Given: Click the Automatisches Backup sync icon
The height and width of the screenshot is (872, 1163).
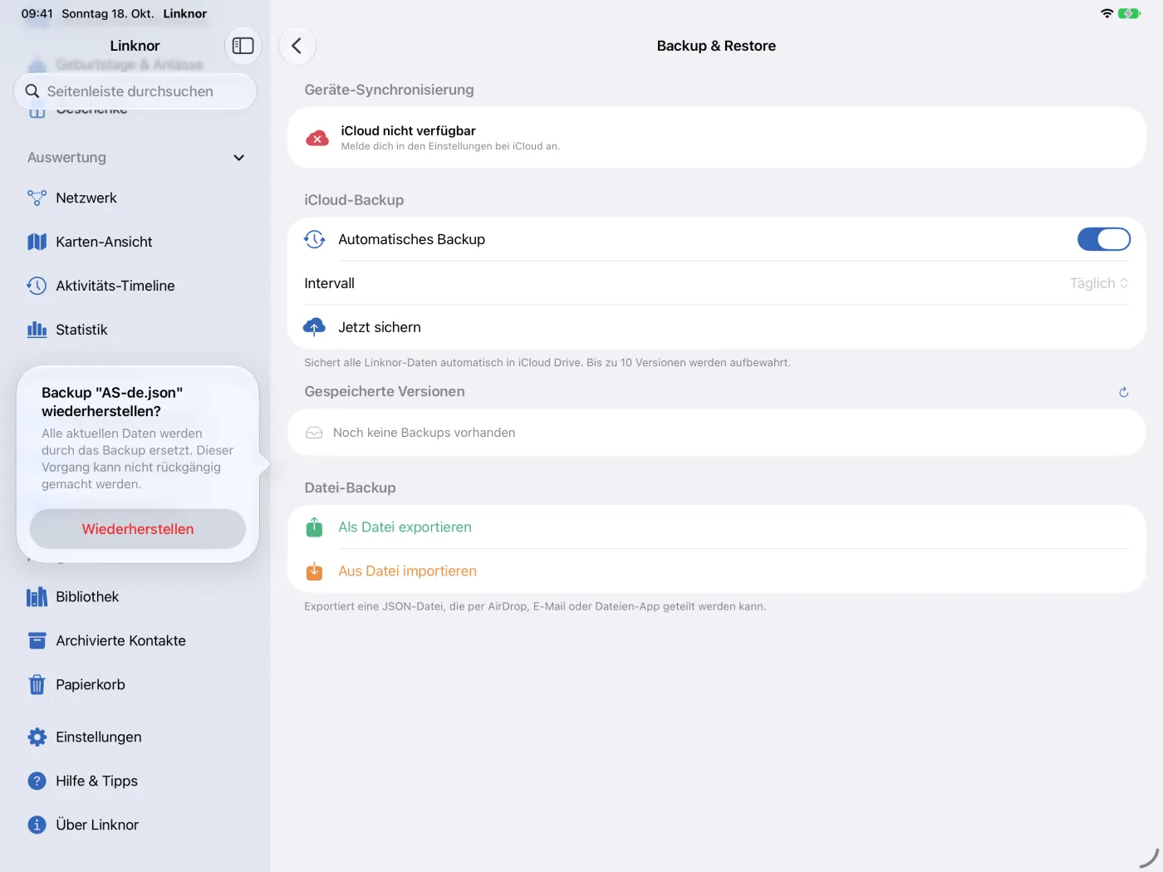Looking at the screenshot, I should [x=314, y=239].
